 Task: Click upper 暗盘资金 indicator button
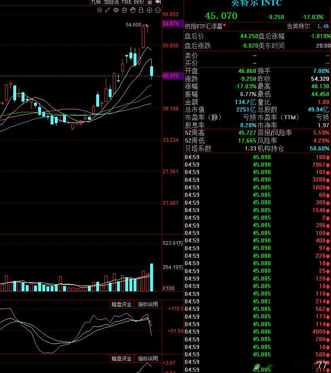click(122, 304)
